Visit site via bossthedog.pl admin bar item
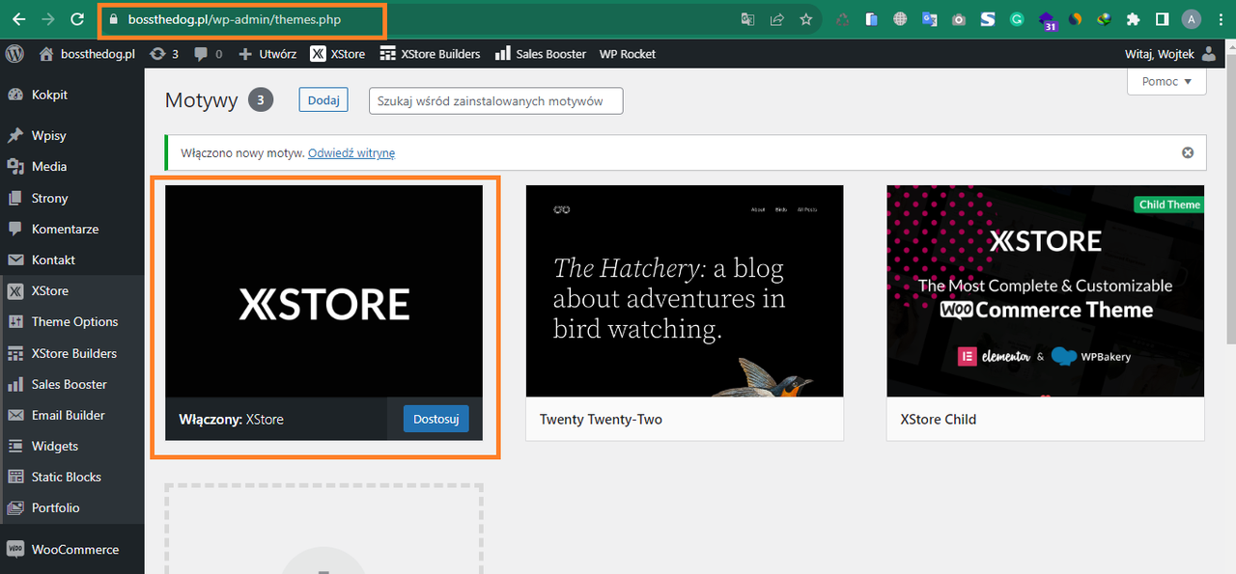Viewport: 1236px width, 574px height. coord(87,54)
